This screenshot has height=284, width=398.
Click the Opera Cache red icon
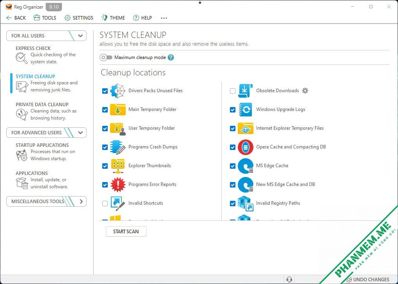pos(246,147)
